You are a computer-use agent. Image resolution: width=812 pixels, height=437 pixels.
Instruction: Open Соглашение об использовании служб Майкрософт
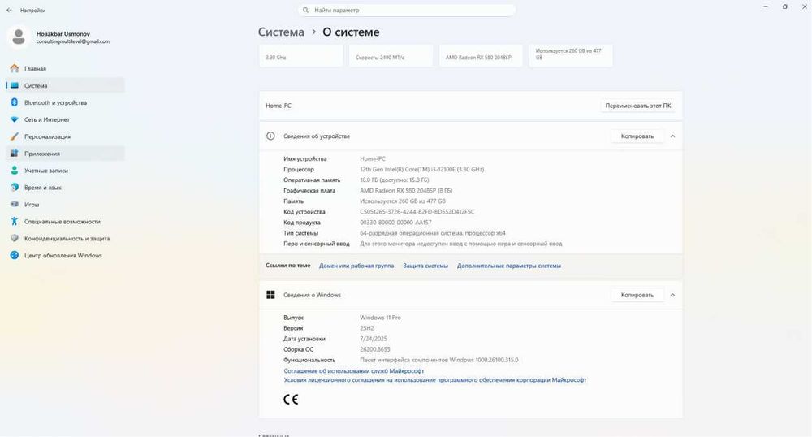click(354, 370)
